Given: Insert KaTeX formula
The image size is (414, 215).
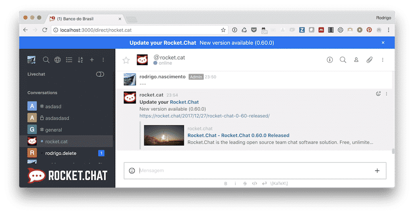Looking at the screenshot, I should pos(279,183).
